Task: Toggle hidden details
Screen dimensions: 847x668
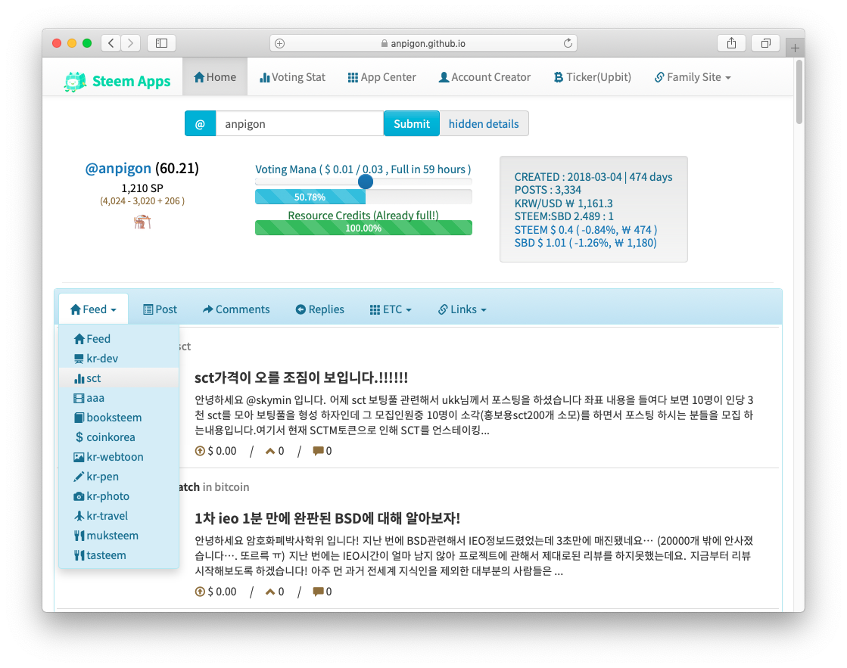Action: click(484, 124)
